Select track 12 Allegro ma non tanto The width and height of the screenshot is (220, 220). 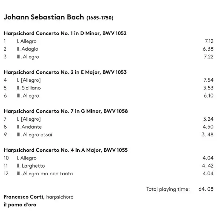click(x=44, y=173)
